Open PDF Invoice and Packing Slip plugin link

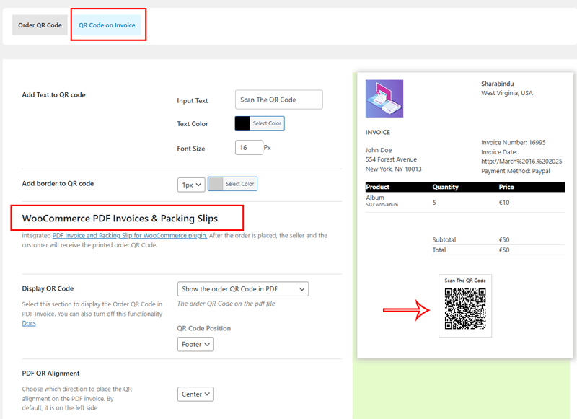click(x=130, y=235)
